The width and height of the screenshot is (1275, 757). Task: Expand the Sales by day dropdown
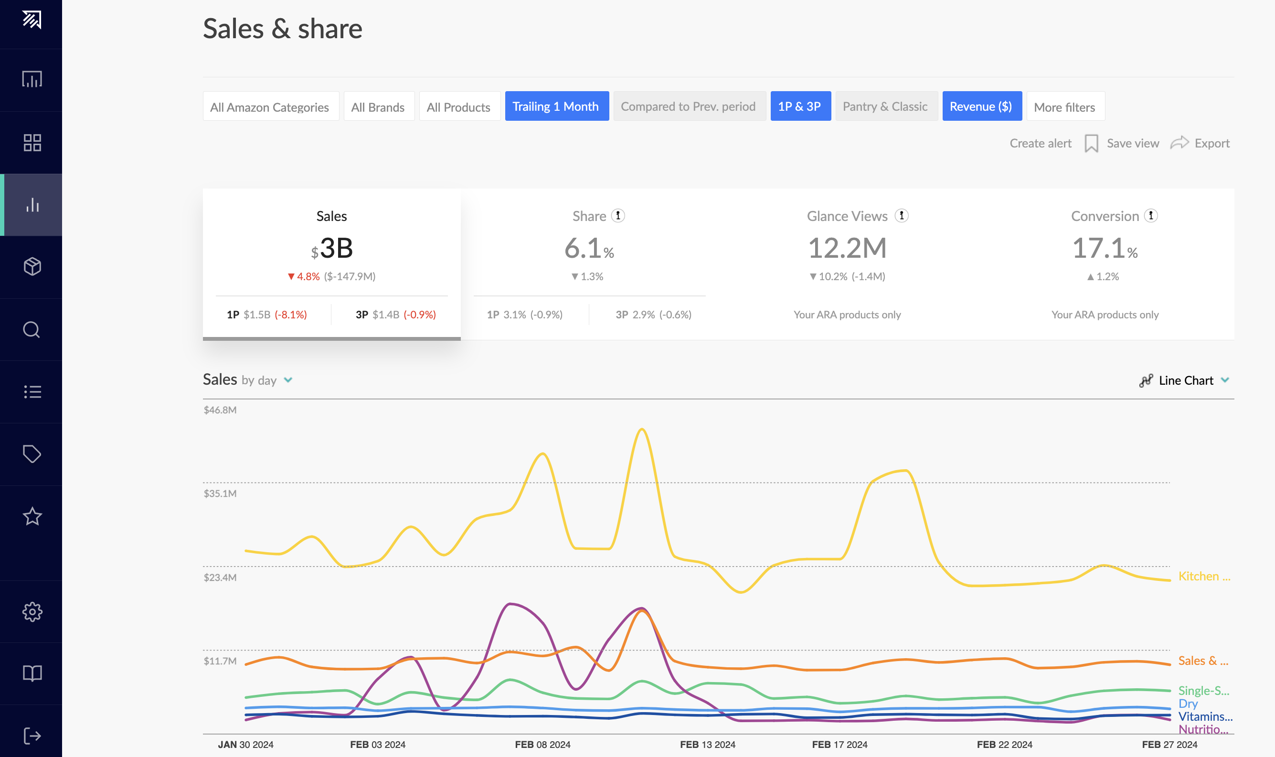288,380
